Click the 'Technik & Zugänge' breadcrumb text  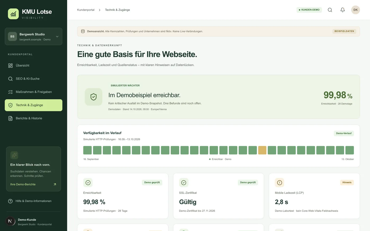point(117,10)
